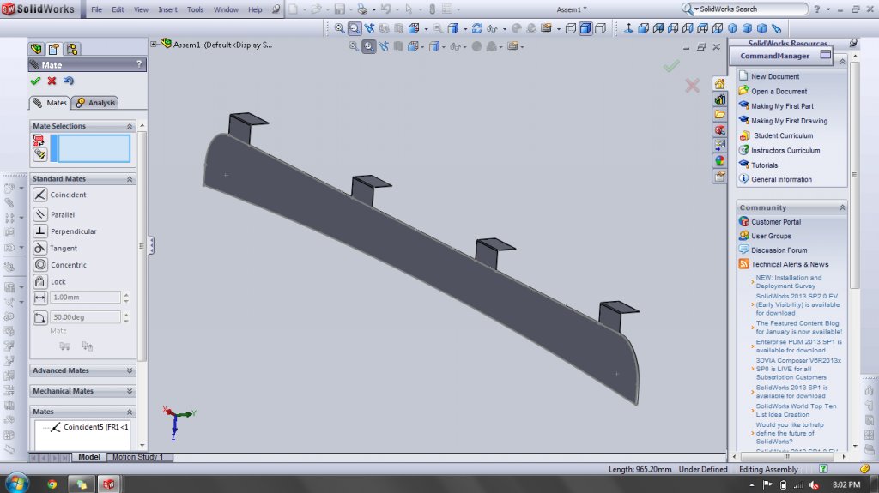
Task: Click the New Document link
Action: pyautogui.click(x=775, y=76)
